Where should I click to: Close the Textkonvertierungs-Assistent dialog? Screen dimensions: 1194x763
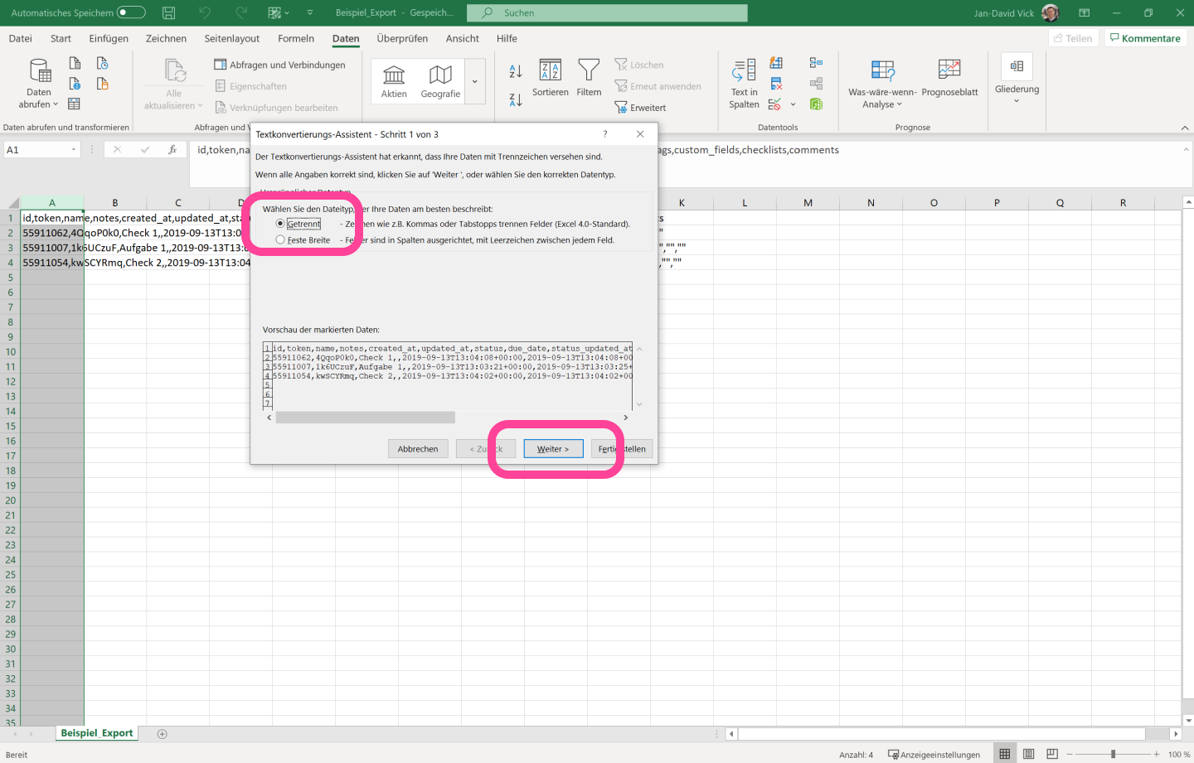point(640,134)
